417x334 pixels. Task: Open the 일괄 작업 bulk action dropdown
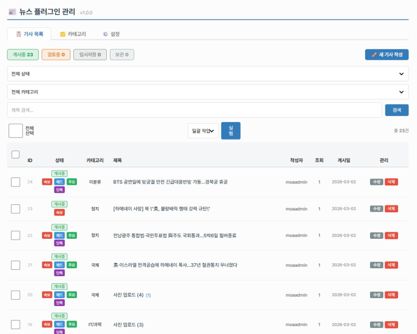[203, 131]
